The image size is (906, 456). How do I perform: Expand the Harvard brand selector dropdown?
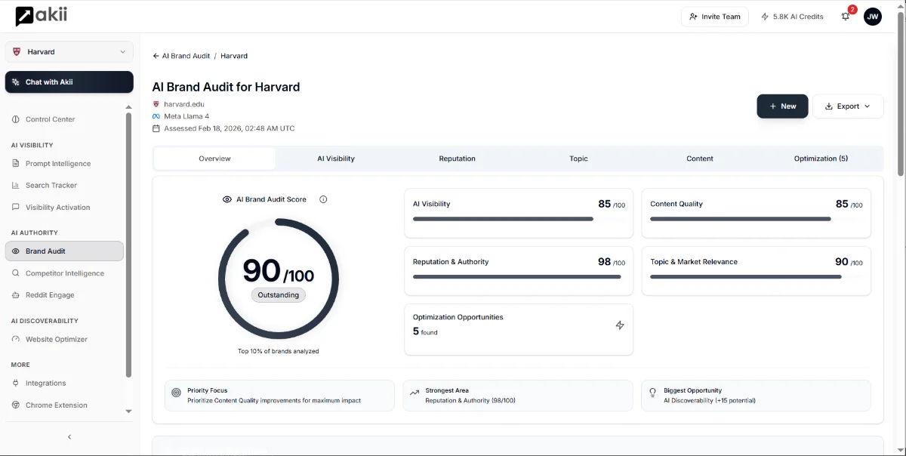pos(69,52)
